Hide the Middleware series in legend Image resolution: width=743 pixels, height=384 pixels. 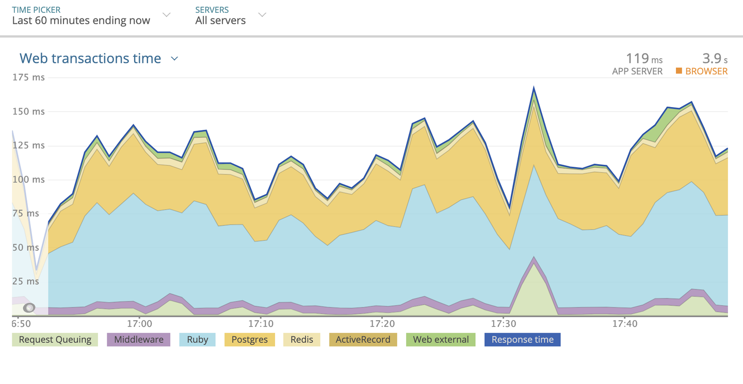[x=138, y=340]
